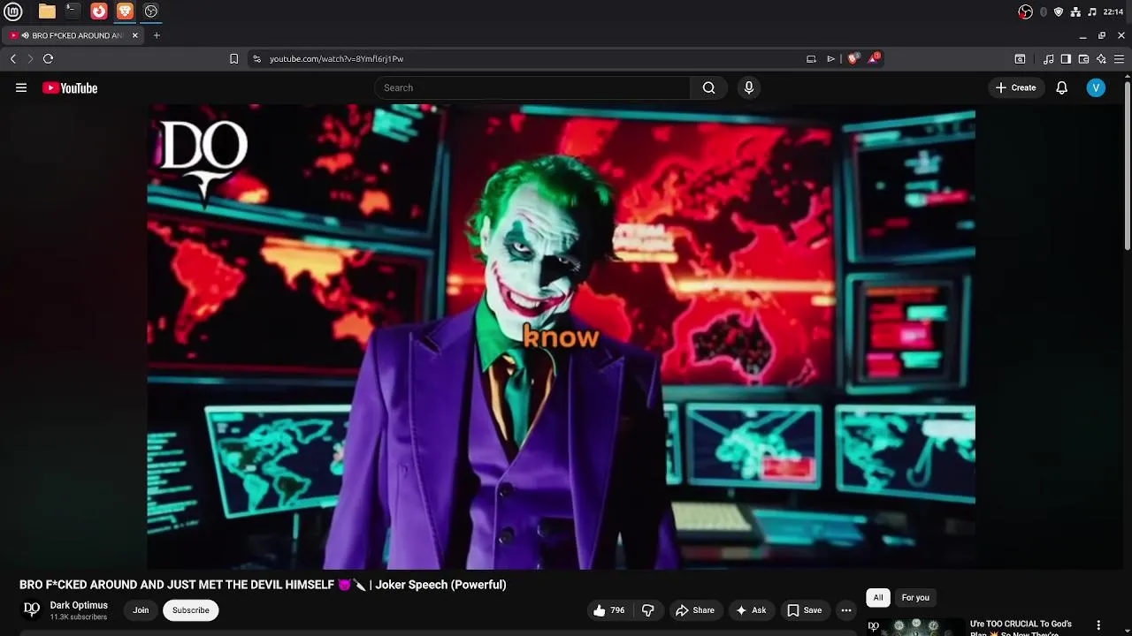Click the OBS recording tray icon

pyautogui.click(x=1025, y=11)
